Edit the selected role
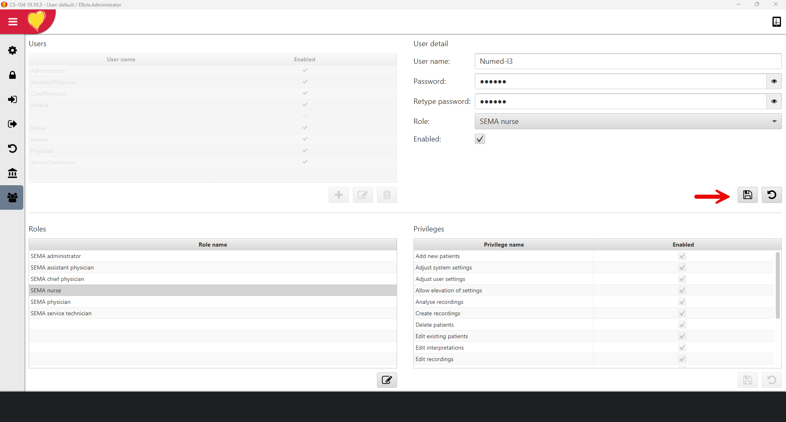 click(x=387, y=380)
